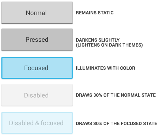Click the Focused label in the highlighted button

click(x=36, y=68)
